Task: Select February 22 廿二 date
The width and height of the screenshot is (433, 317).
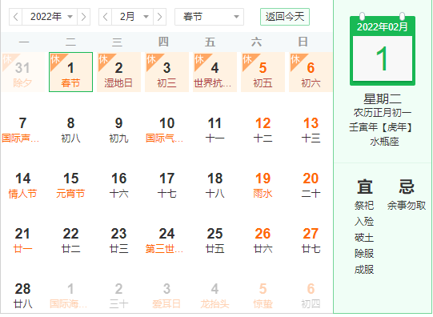Action: [70, 240]
